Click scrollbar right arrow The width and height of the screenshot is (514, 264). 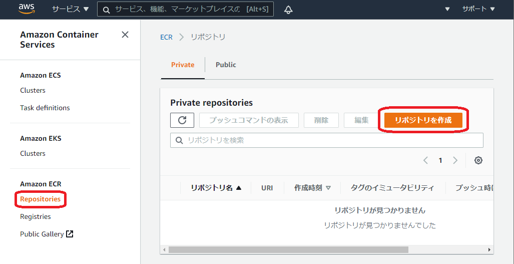pyautogui.click(x=489, y=249)
